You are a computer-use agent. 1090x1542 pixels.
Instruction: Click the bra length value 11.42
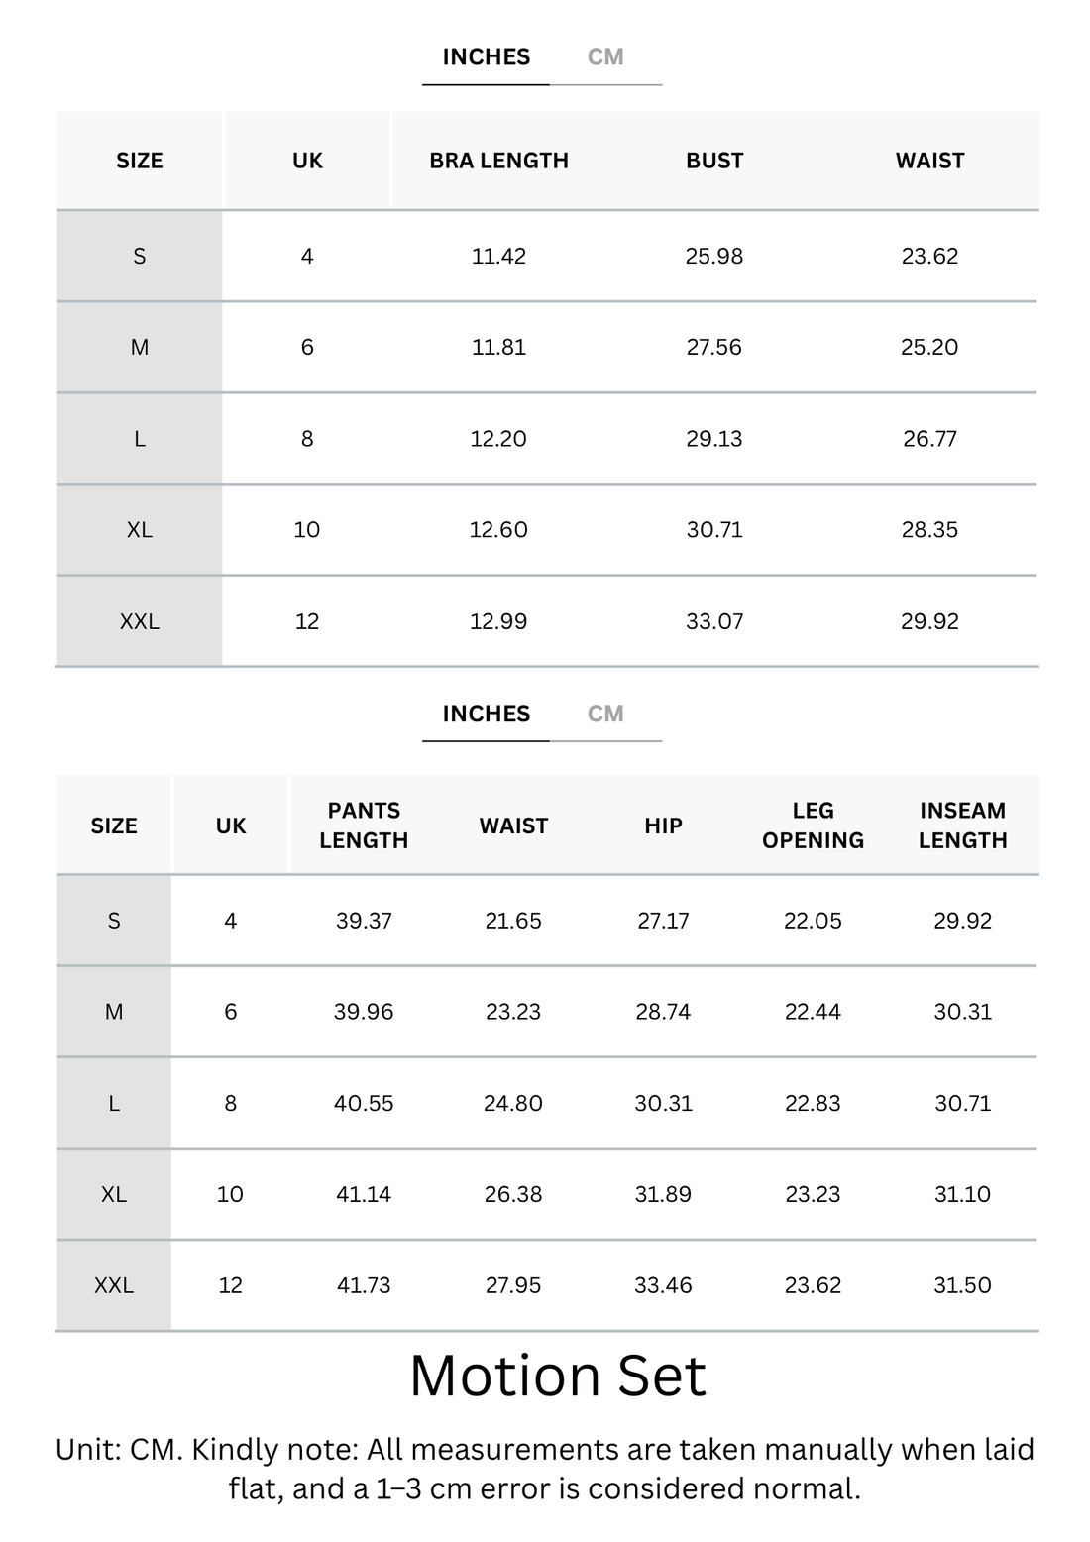[498, 256]
